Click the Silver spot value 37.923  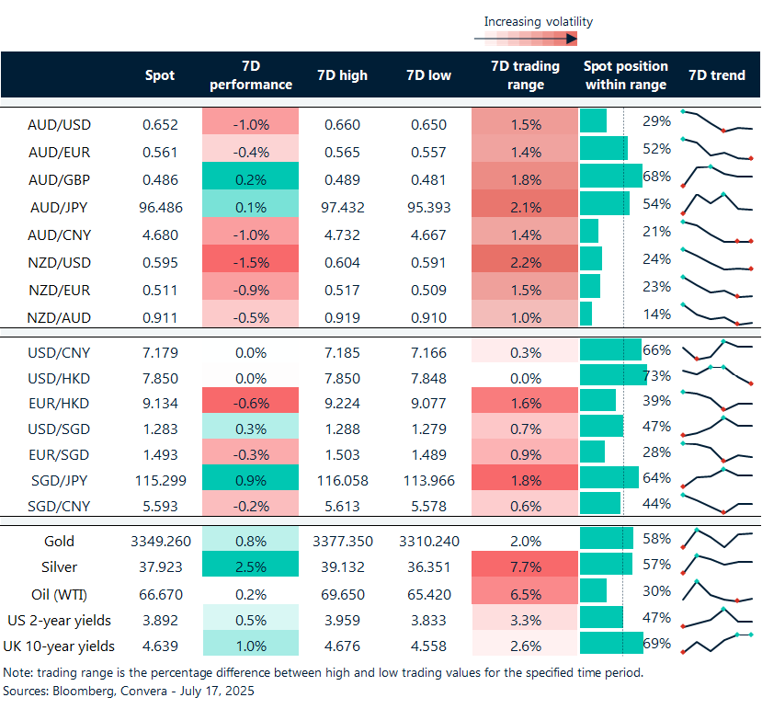tap(159, 567)
